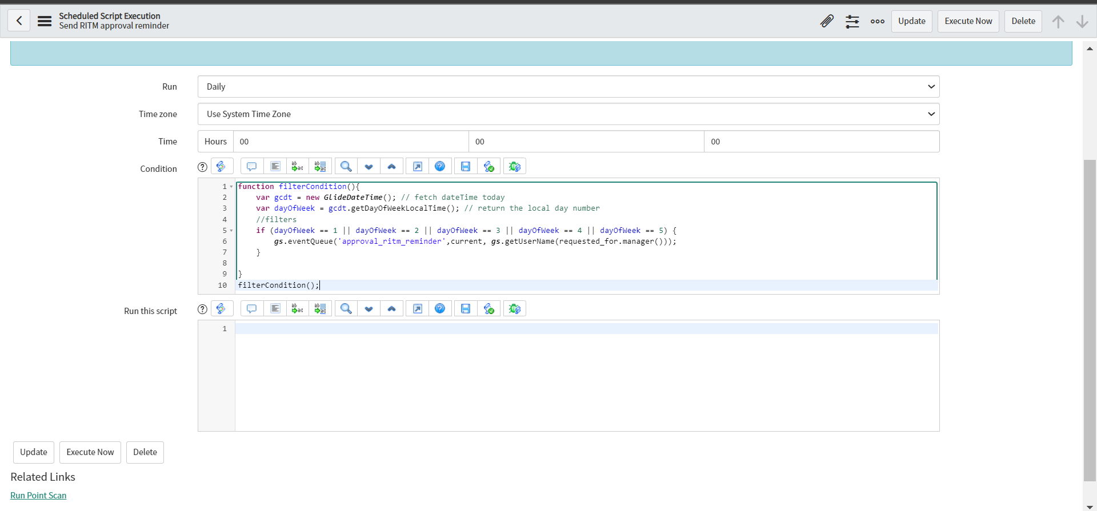Open the form context hamburger menu
The height and width of the screenshot is (511, 1097).
click(x=45, y=21)
